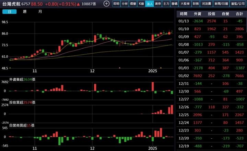Click the 88.50 current price
The image size is (247, 151).
coord(37,4)
